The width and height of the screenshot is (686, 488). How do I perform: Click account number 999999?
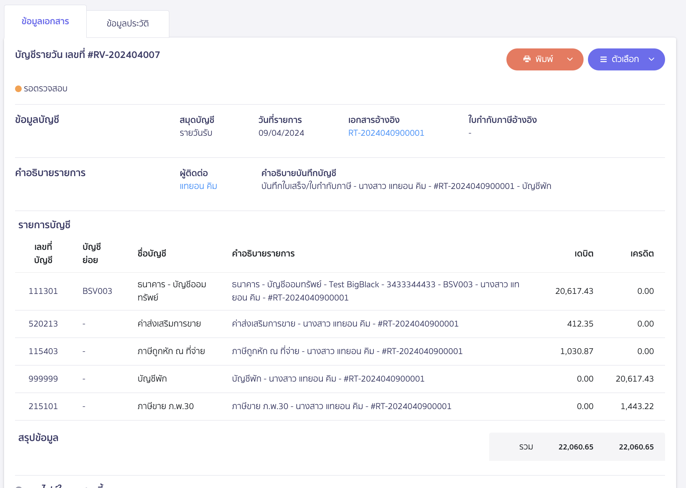pos(43,379)
